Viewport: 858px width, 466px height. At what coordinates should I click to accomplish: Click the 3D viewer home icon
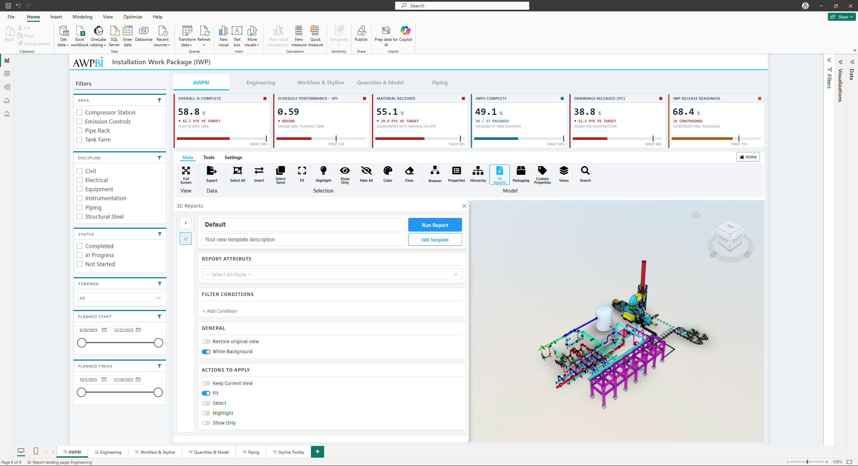pos(695,215)
